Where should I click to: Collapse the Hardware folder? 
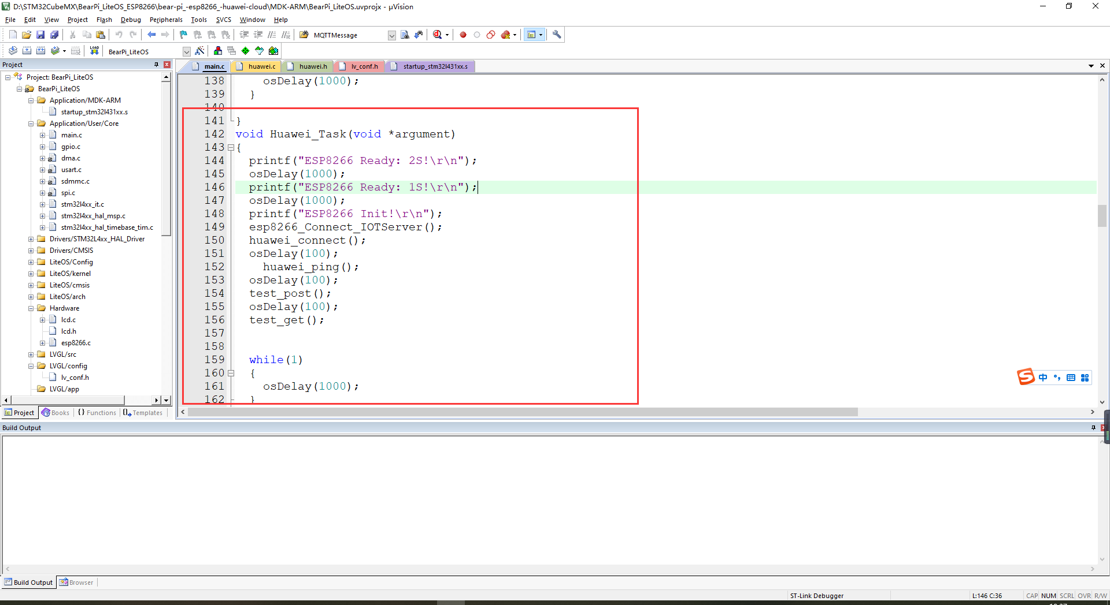click(x=31, y=308)
